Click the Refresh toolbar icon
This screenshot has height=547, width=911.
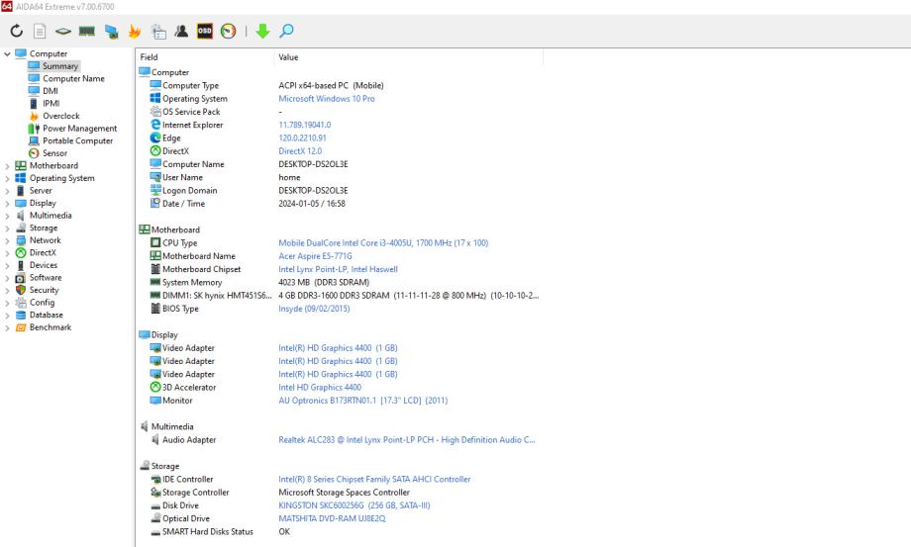[x=16, y=31]
